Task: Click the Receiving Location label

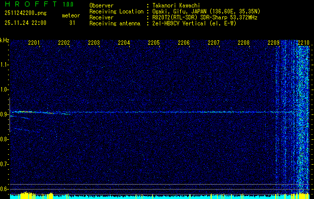Action: click(116, 11)
